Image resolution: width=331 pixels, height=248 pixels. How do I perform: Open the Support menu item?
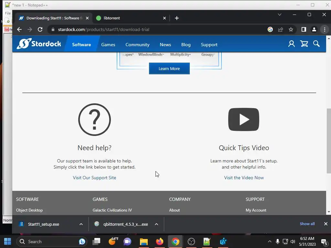point(209,45)
